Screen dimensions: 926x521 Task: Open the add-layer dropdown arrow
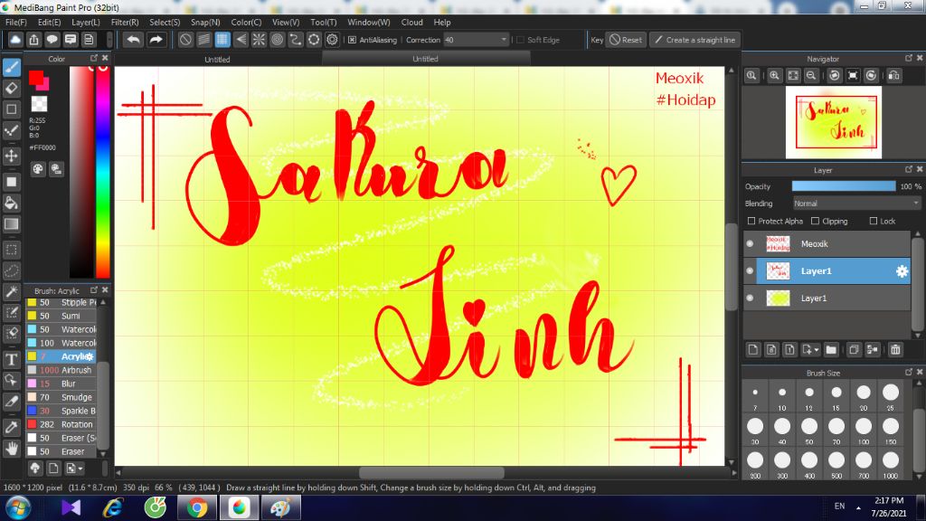pos(817,350)
